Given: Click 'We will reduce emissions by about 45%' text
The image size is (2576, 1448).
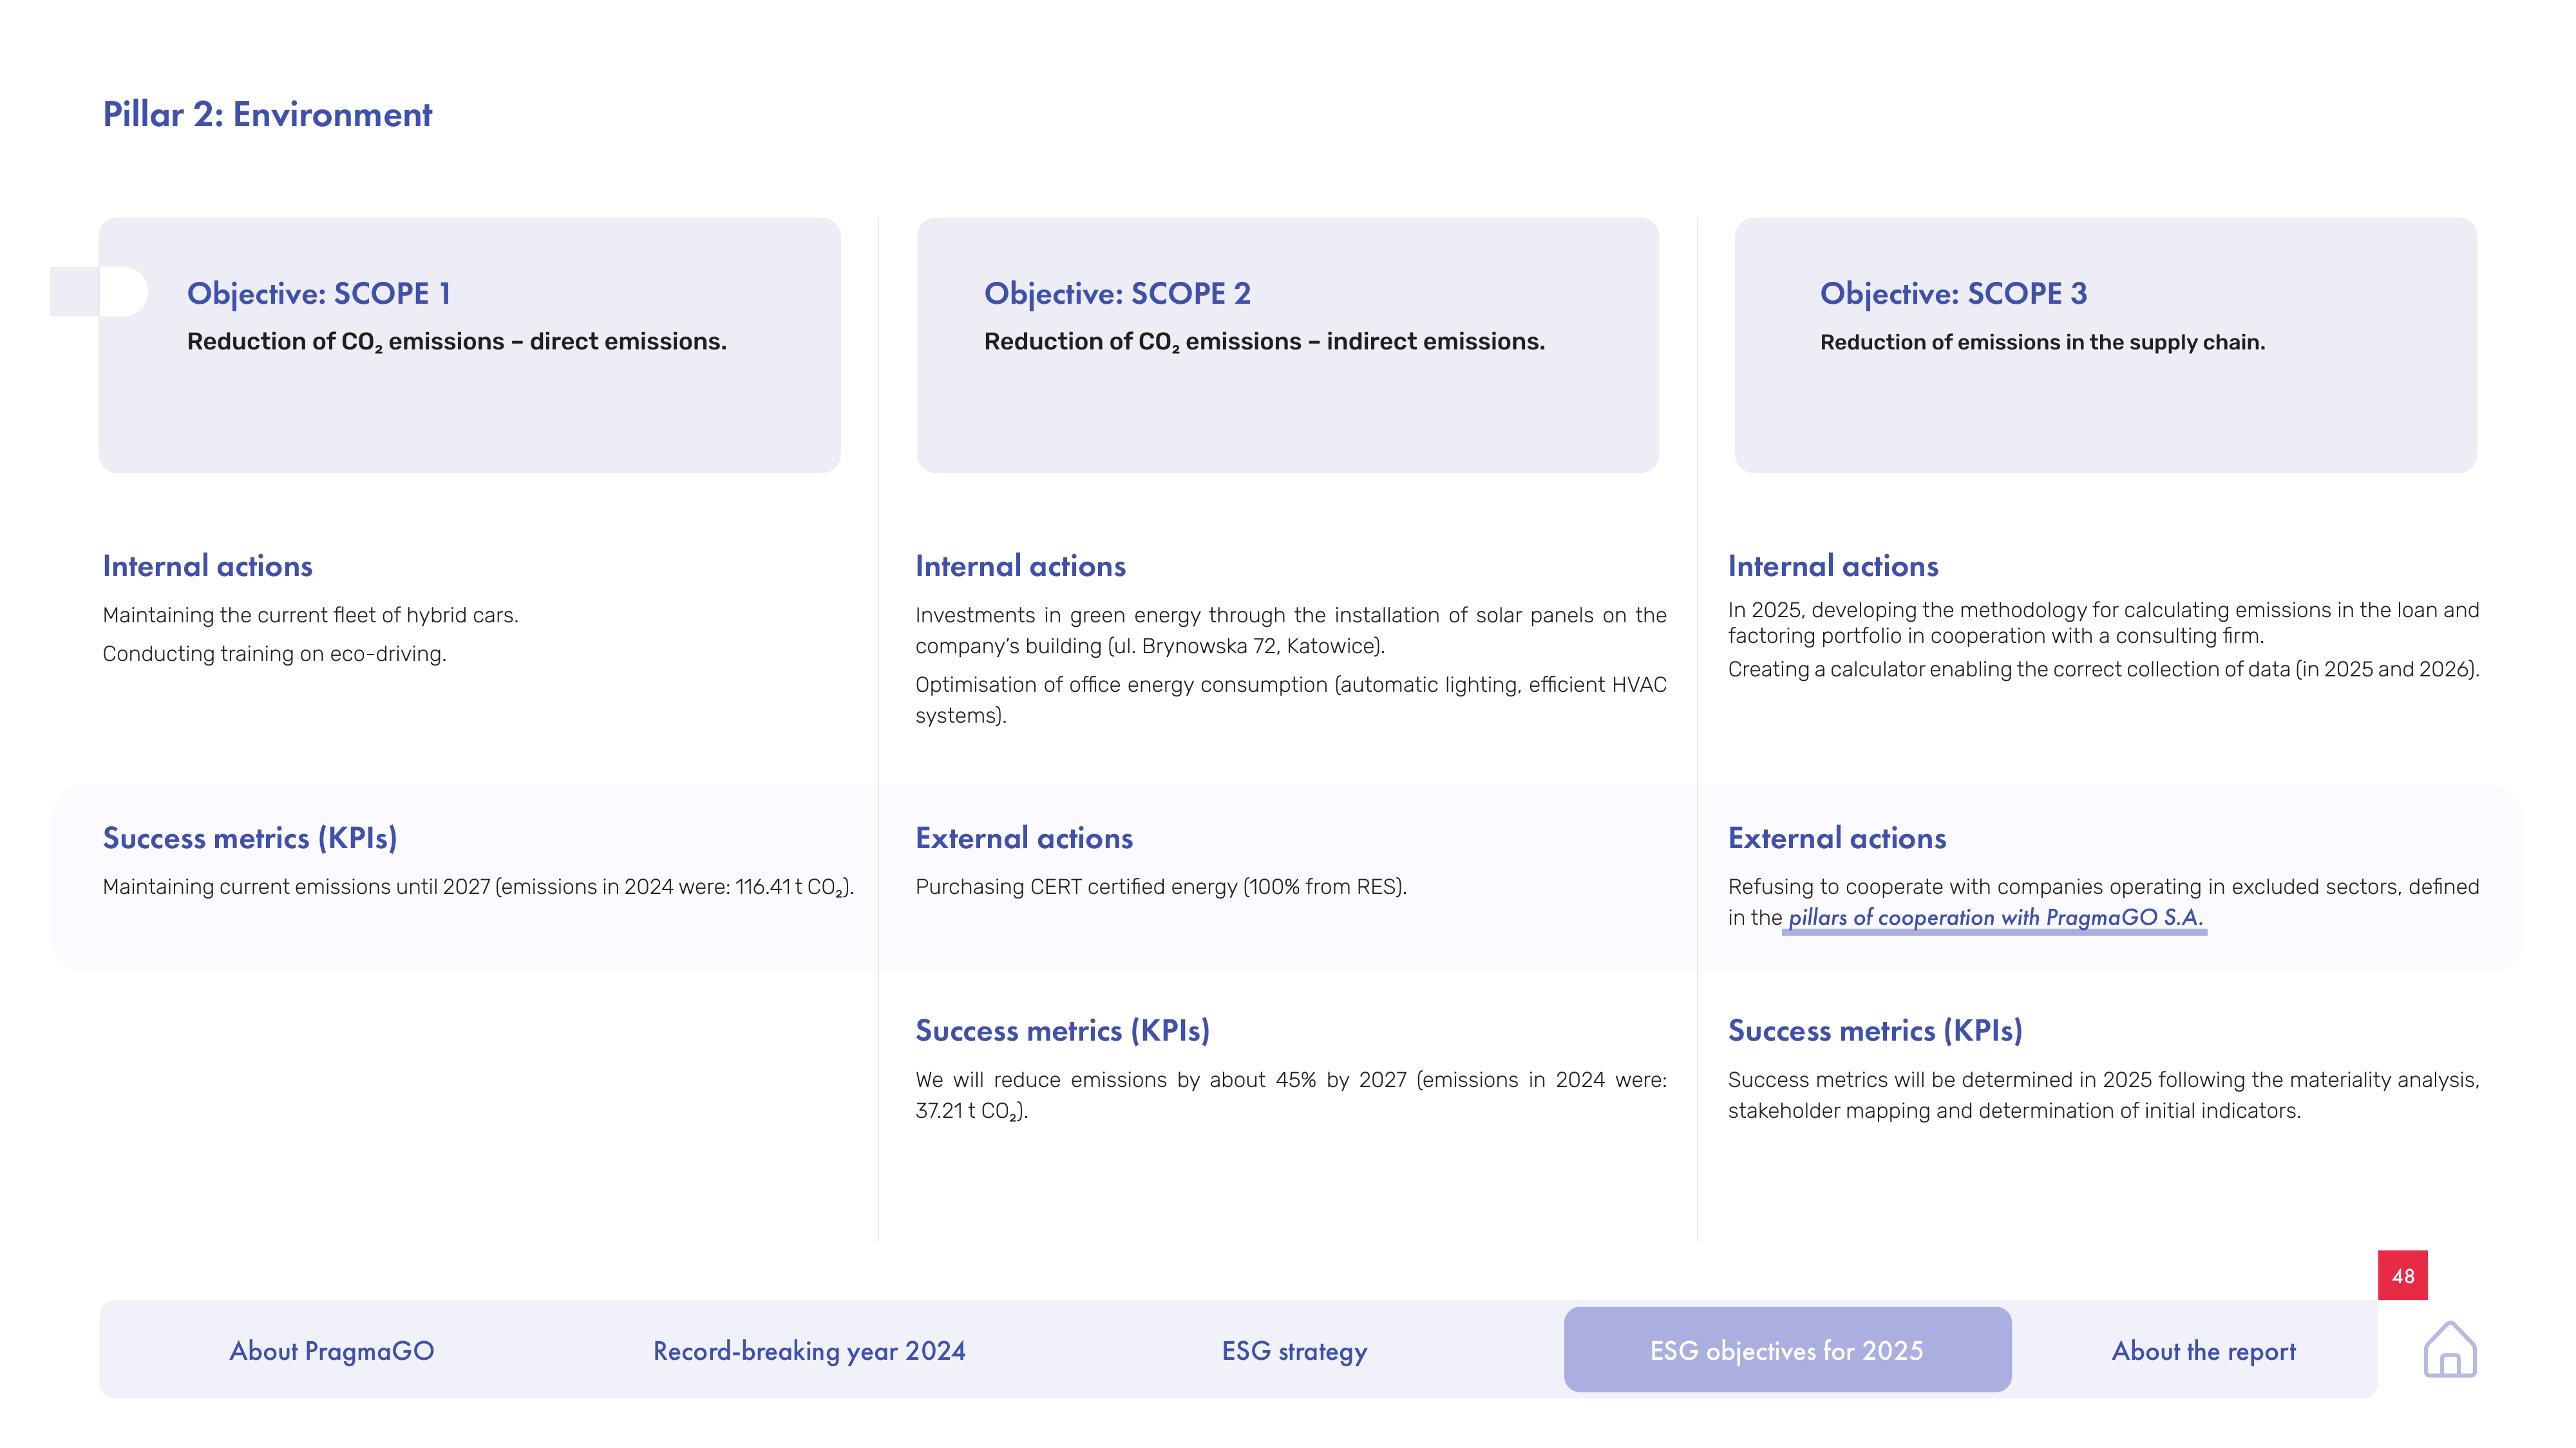Looking at the screenshot, I should (x=1291, y=1095).
